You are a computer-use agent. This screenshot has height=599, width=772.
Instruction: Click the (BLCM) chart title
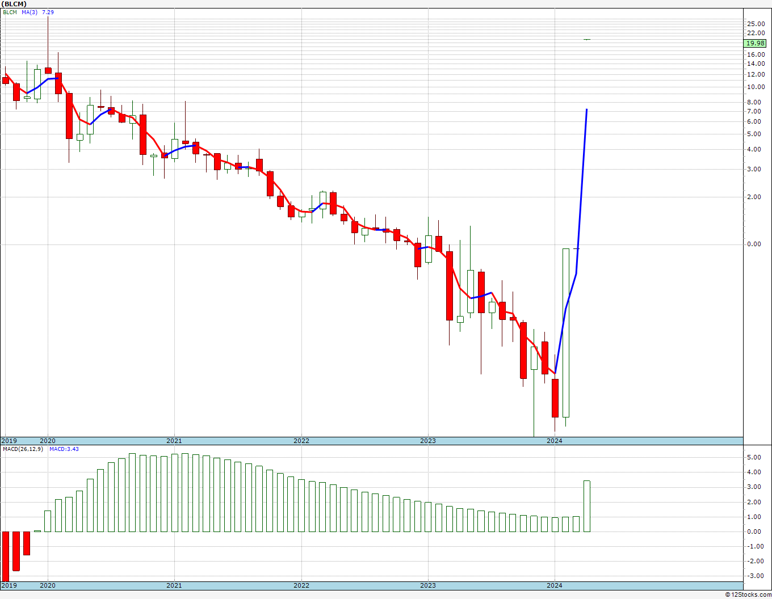click(14, 3)
